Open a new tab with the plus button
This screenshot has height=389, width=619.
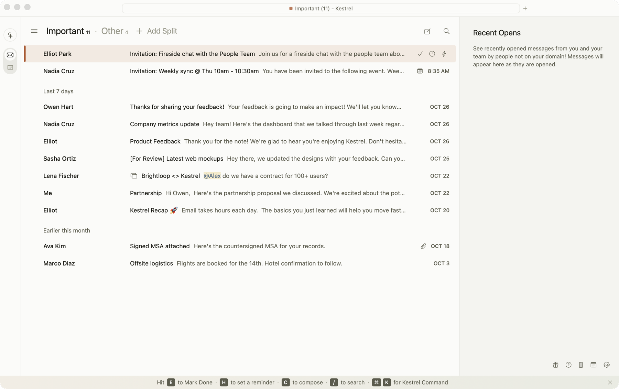[525, 8]
